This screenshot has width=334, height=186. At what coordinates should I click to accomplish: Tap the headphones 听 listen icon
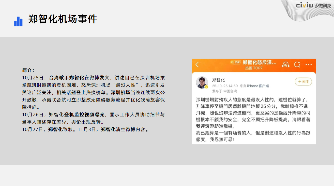286,65
